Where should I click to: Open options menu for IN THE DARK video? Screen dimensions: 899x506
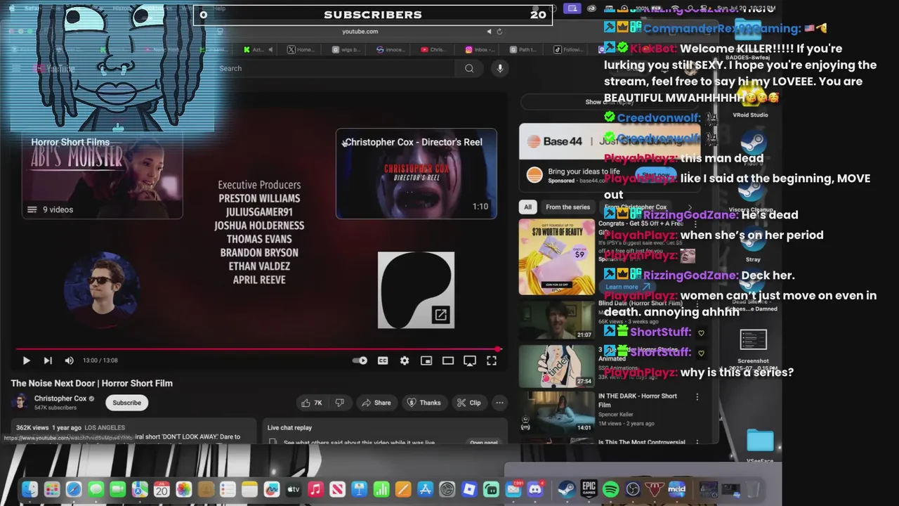point(697,397)
